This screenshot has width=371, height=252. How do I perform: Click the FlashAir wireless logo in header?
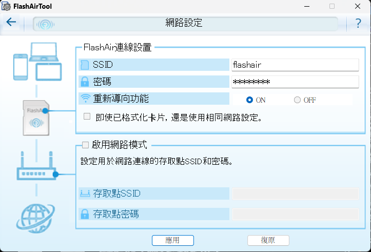click(x=45, y=24)
